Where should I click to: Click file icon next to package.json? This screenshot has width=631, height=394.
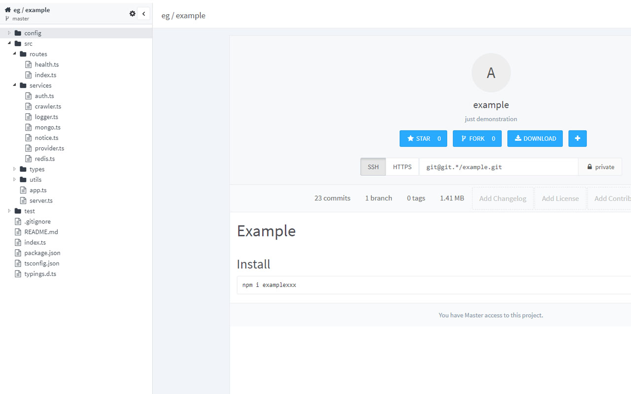(18, 253)
